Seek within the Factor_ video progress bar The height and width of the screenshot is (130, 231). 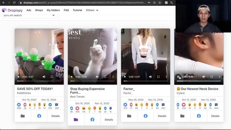pos(145,81)
